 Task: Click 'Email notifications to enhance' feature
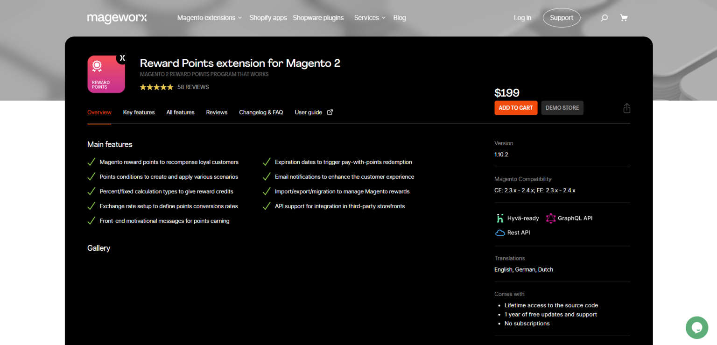(x=344, y=177)
